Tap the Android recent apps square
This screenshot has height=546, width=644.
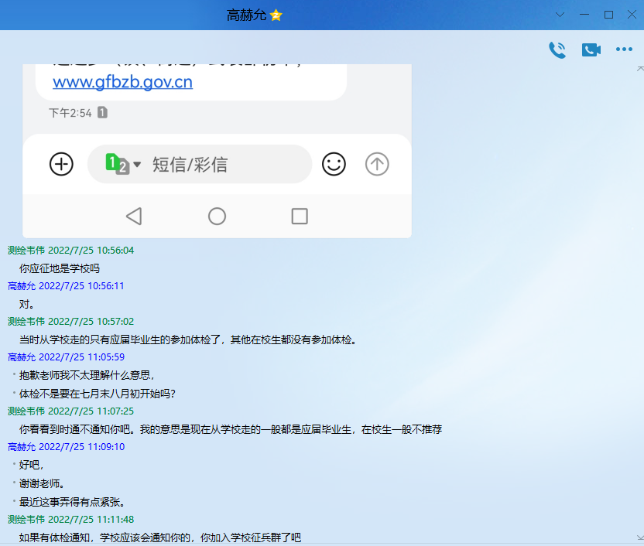(300, 216)
